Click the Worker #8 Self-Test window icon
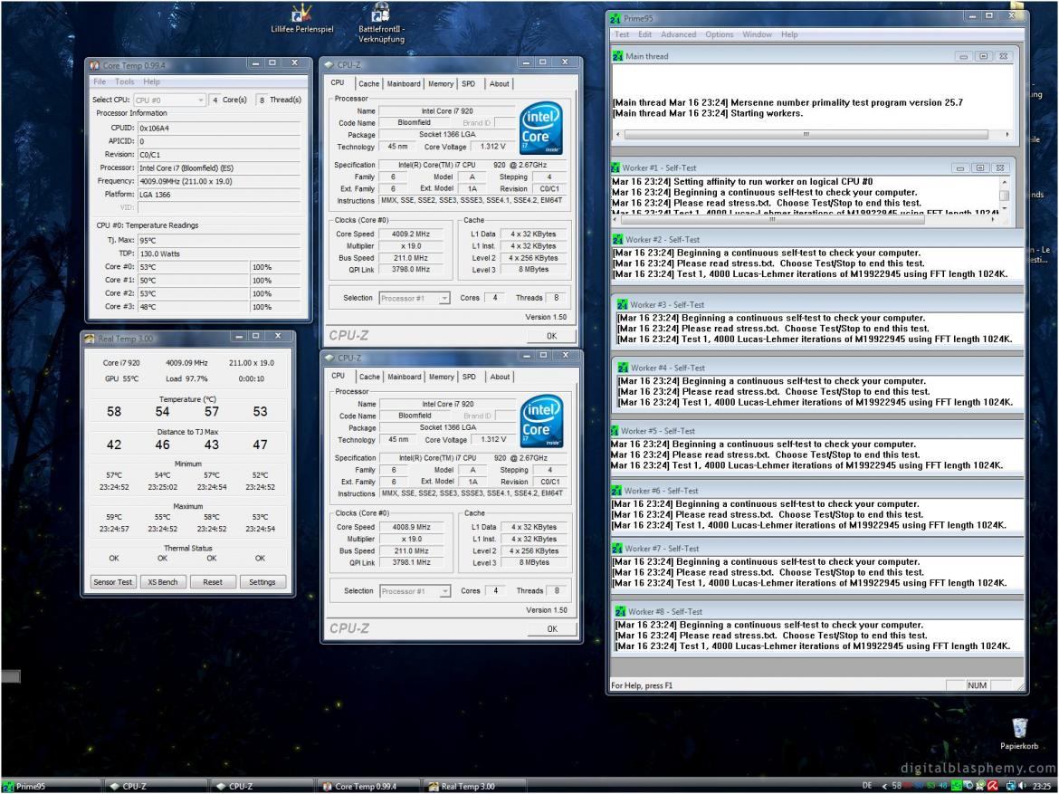 (x=620, y=611)
